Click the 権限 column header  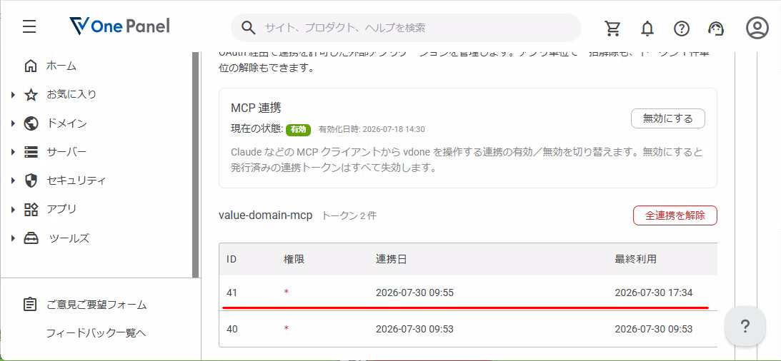[294, 259]
